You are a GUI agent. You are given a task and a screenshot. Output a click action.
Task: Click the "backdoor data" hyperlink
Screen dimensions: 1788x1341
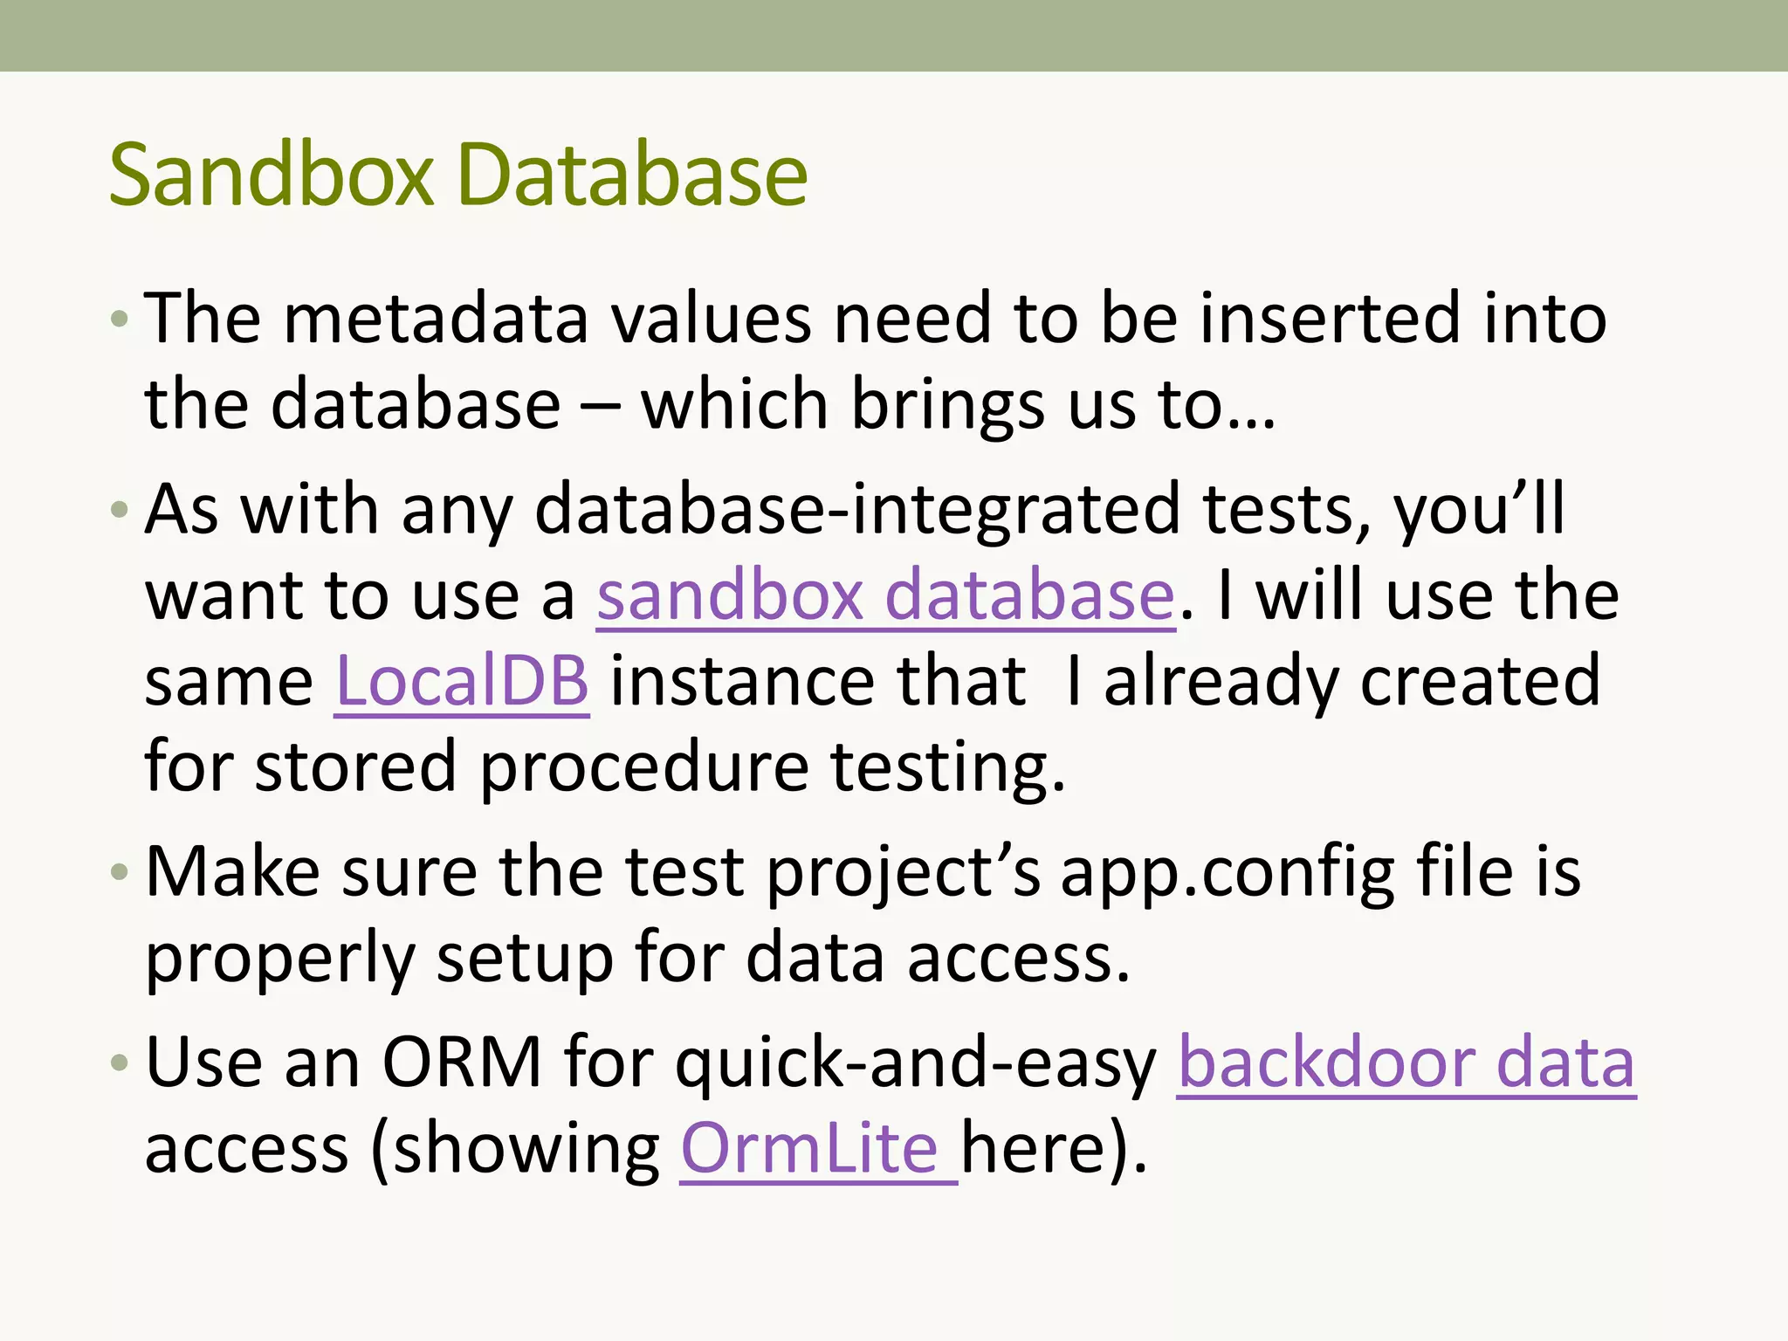click(1406, 1062)
